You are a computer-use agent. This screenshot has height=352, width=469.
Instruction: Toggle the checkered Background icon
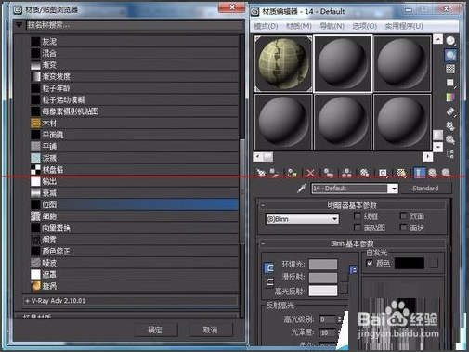450,69
